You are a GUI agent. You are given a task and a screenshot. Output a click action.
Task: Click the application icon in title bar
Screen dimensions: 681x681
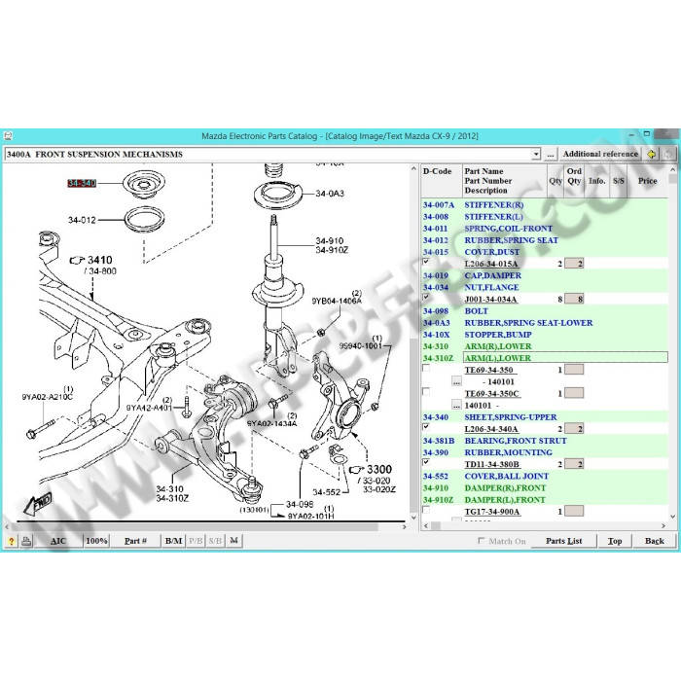click(x=8, y=136)
